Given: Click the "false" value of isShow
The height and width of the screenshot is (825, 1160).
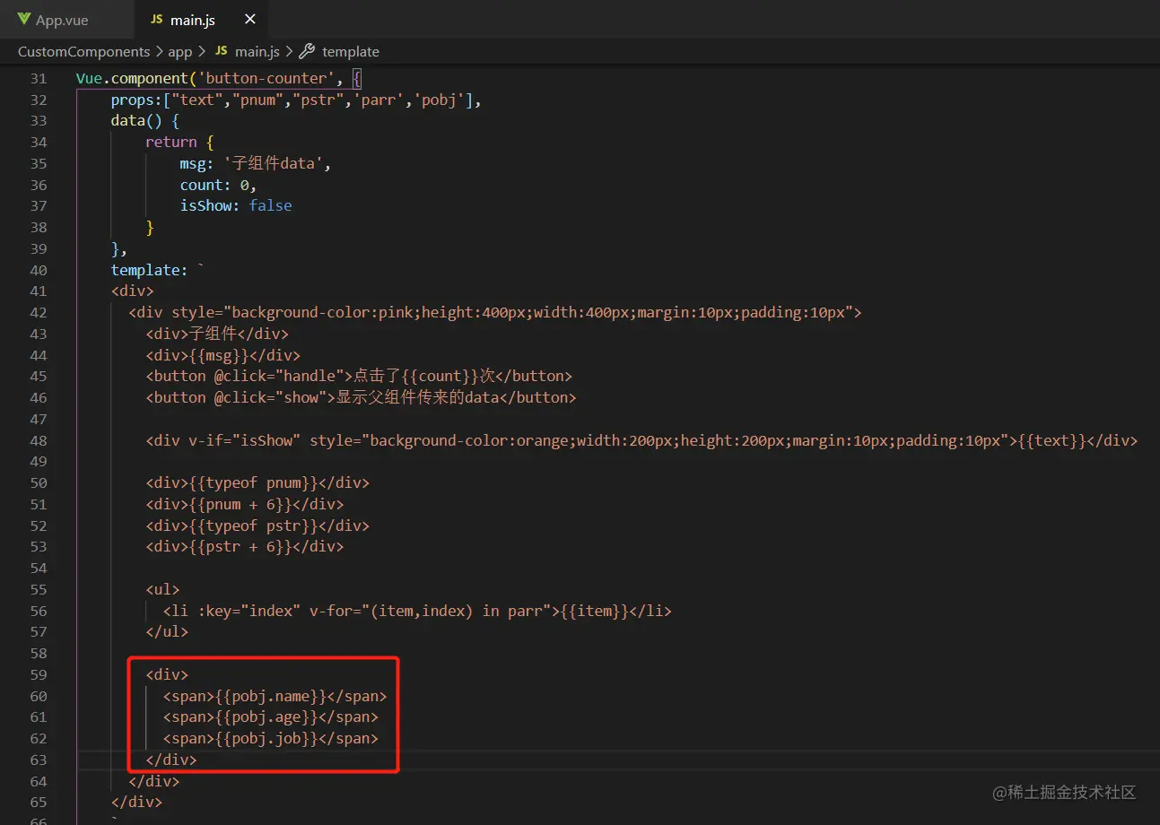Looking at the screenshot, I should 270,205.
